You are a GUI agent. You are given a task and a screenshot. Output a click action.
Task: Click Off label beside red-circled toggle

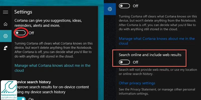(x=31, y=33)
